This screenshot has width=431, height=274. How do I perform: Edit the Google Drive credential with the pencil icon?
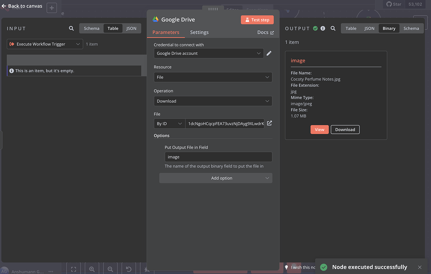(269, 53)
